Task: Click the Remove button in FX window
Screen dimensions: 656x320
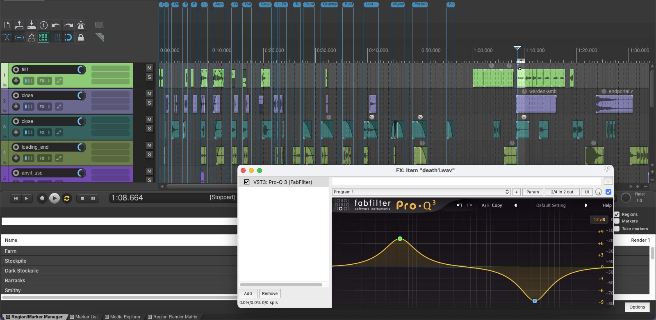Action: (270, 293)
